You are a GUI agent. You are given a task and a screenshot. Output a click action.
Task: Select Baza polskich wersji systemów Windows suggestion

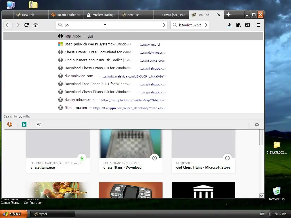click(133, 44)
